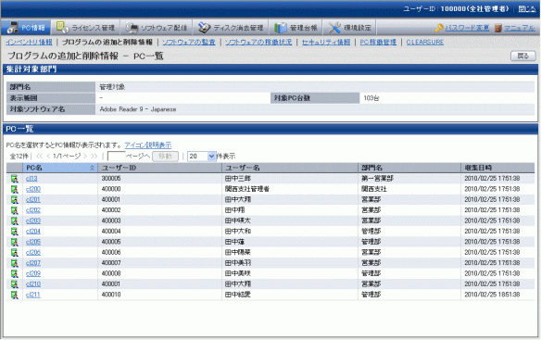Click user name 関西支社管理者

pos(247,189)
